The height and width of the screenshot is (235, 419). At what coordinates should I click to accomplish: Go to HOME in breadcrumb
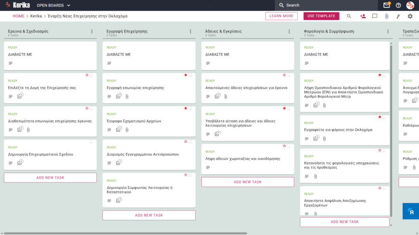(x=18, y=16)
